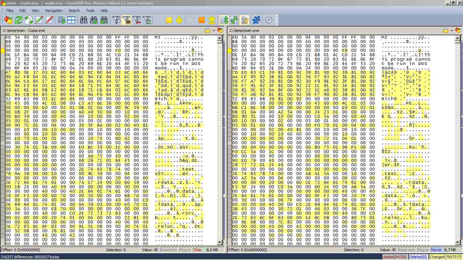Screen dimensions: 463x260
Task: Expand right pane file history dropdown arrow
Action: click(x=452, y=31)
